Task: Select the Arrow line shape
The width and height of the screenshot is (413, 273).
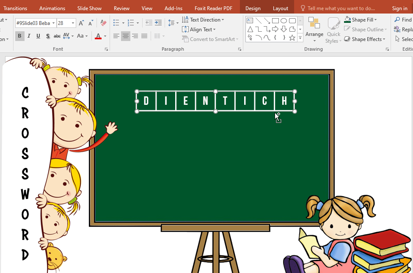Action: [x=267, y=21]
